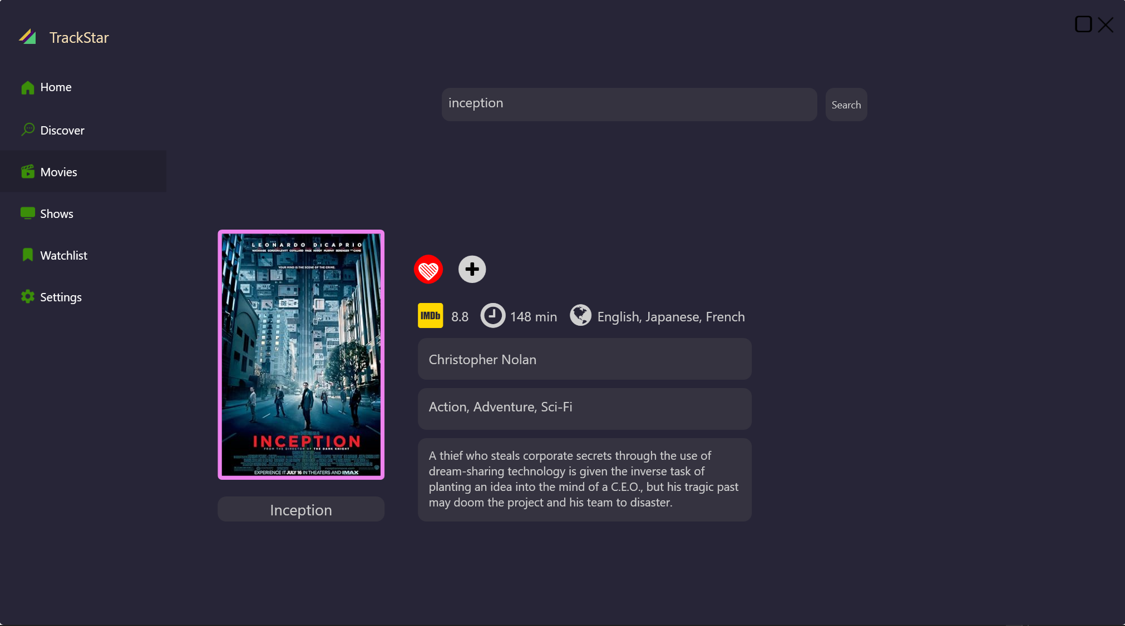Click the clock runtime icon
This screenshot has height=626, width=1125.
pyautogui.click(x=492, y=316)
